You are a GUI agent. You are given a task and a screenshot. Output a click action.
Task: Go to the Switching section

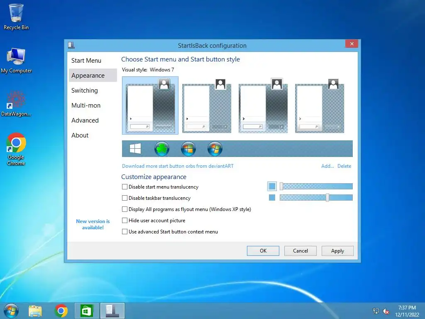93,90
